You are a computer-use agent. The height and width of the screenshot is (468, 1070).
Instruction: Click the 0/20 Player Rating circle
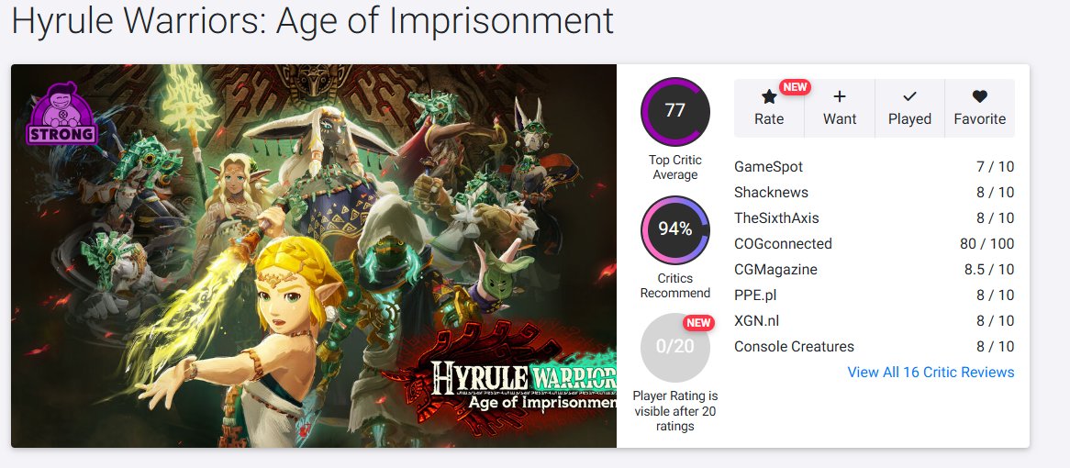[x=674, y=347]
